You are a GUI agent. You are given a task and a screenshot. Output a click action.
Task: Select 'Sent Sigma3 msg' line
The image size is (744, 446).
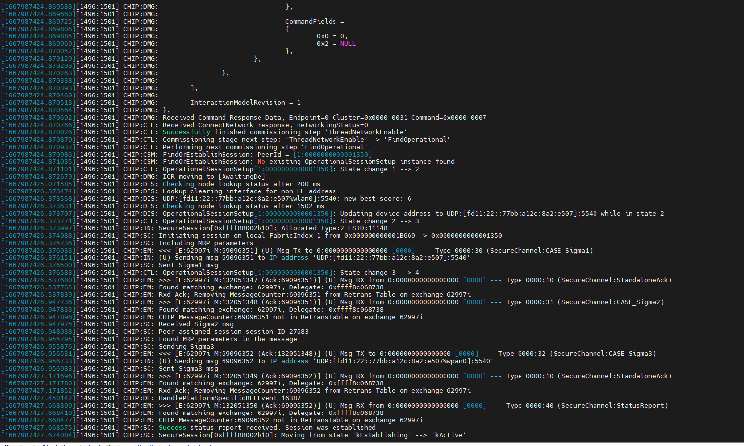[x=188, y=369]
